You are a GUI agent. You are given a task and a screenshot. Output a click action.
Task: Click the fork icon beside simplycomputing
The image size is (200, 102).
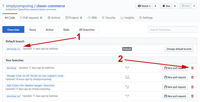pyautogui.click(x=3, y=6)
